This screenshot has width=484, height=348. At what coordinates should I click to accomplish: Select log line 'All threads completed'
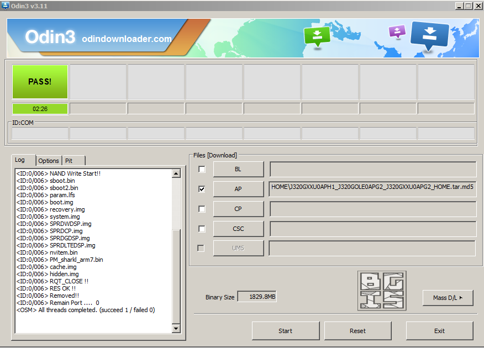[86, 310]
